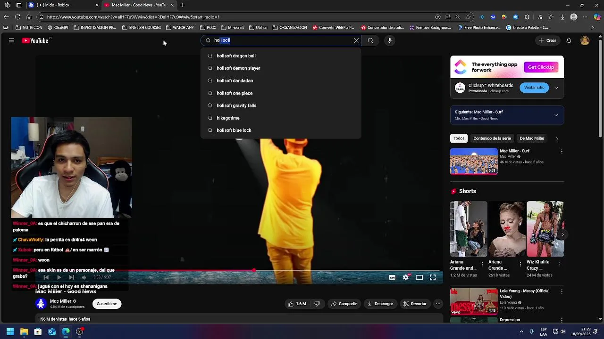Open options for Lola Young - Messy video

coord(562,292)
